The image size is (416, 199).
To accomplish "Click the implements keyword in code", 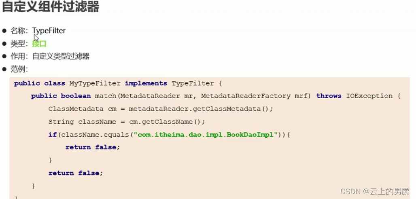I will [146, 83].
